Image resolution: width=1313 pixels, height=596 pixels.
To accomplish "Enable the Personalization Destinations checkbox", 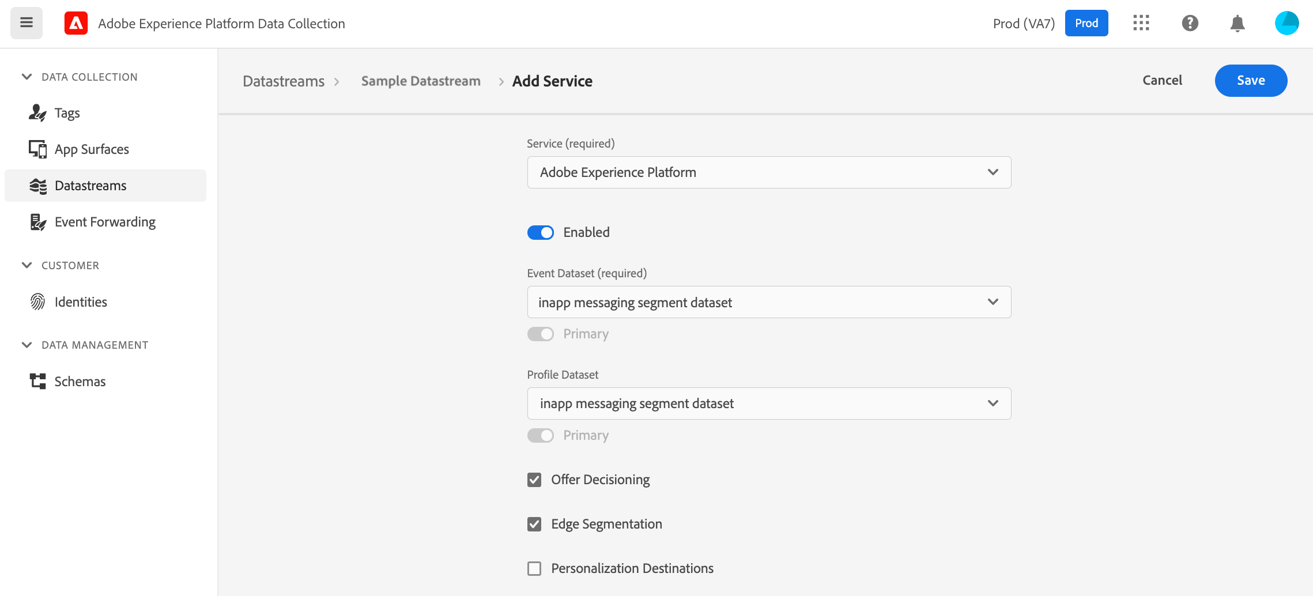I will pos(534,568).
